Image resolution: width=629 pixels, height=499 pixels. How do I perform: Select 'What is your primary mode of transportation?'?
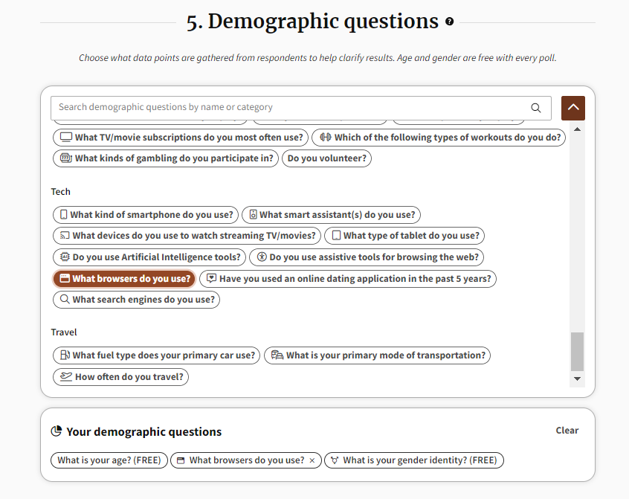point(377,355)
